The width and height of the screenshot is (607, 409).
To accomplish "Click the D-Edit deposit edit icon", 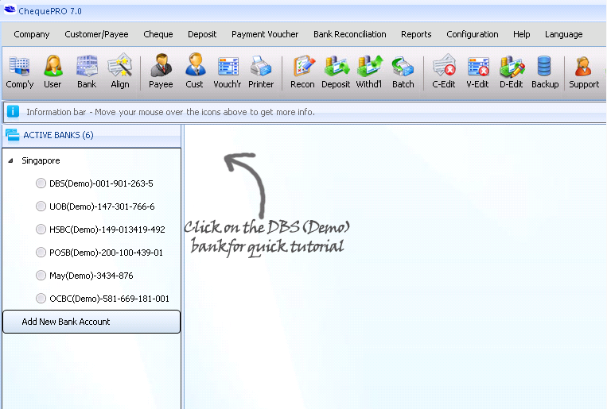I will pyautogui.click(x=512, y=71).
